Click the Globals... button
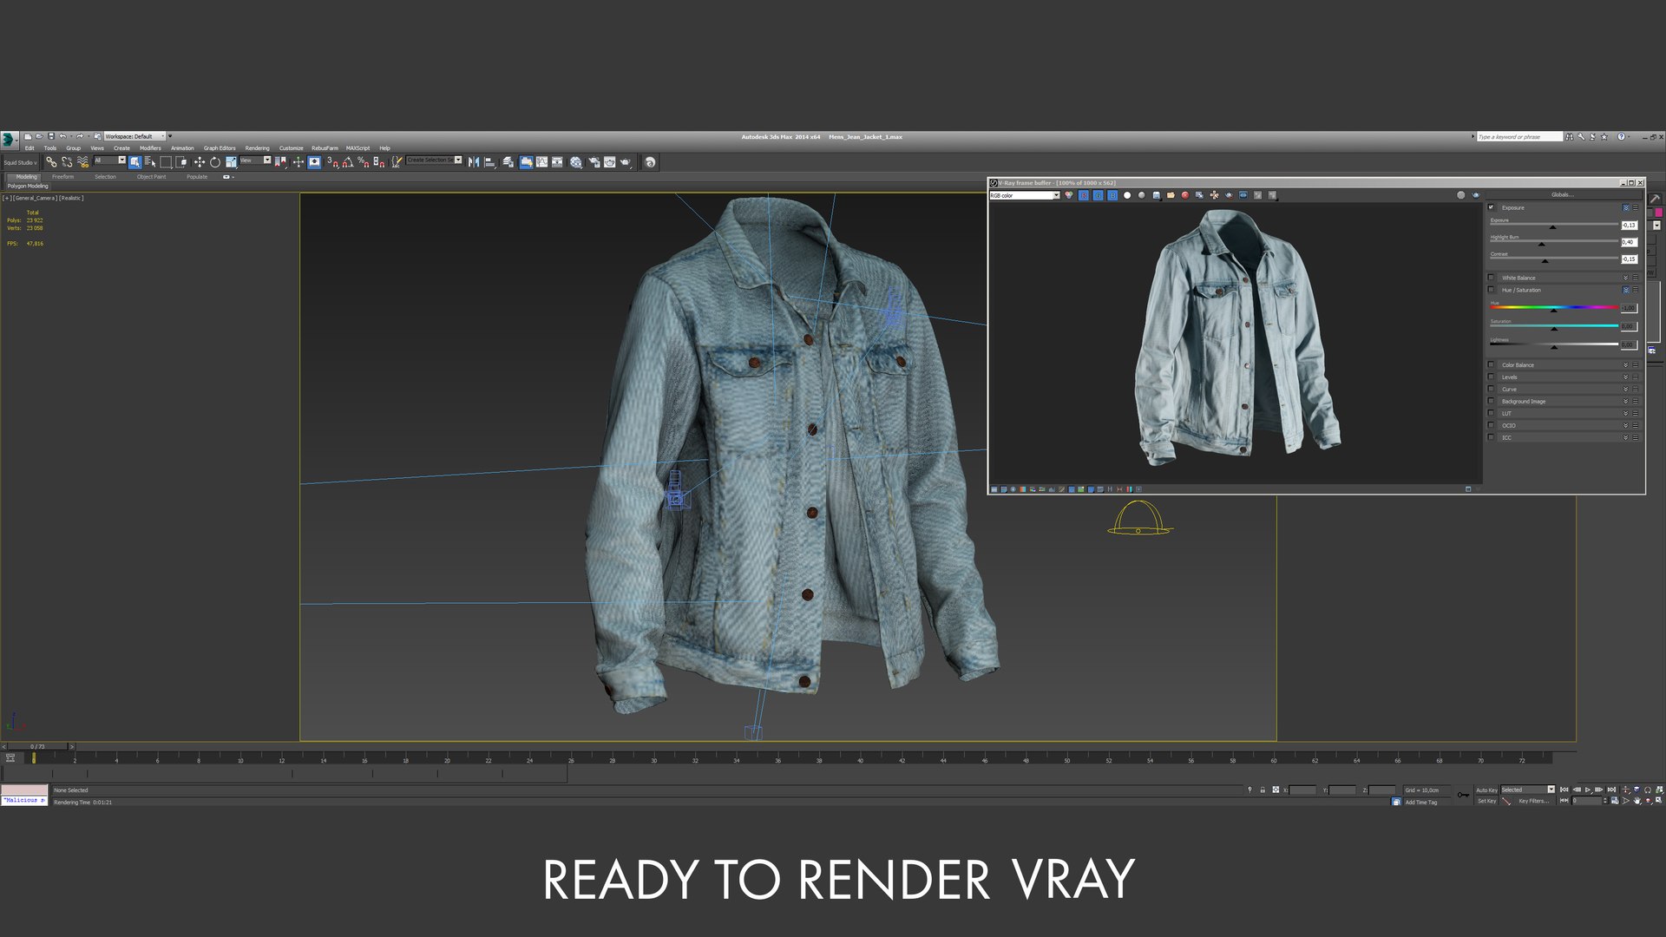The width and height of the screenshot is (1666, 937). 1563,194
